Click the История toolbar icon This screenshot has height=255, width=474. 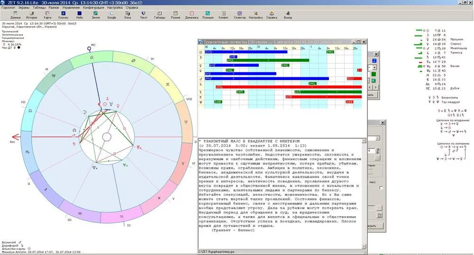pyautogui.click(x=31, y=15)
